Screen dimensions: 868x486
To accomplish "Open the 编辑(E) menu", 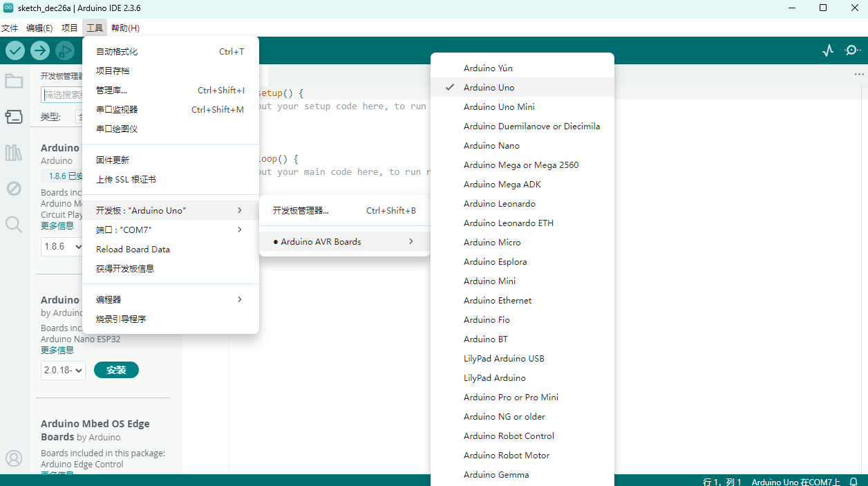I will (x=39, y=28).
